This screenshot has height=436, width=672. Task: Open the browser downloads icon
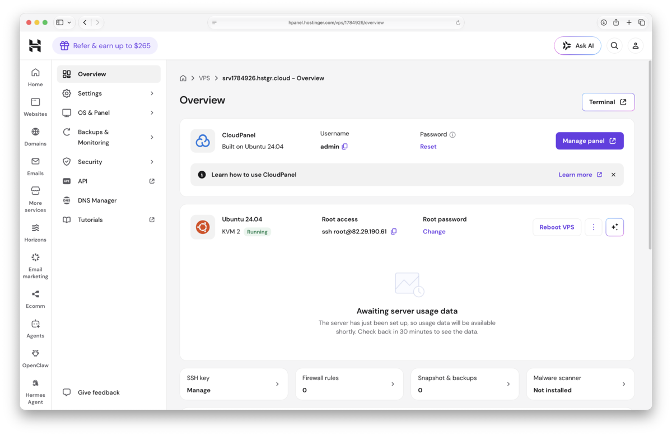(x=604, y=22)
